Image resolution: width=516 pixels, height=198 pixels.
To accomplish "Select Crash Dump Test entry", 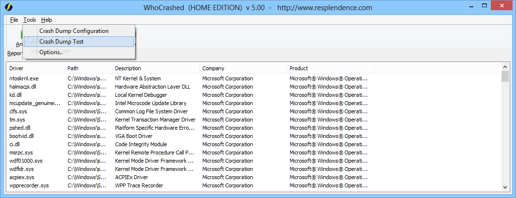I will (79, 42).
